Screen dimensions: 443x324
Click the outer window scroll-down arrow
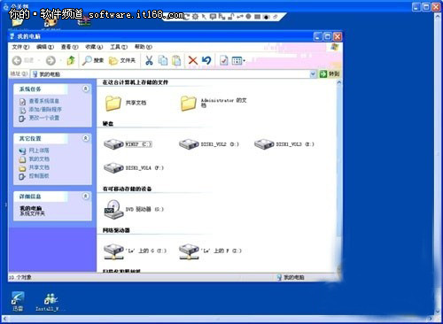[x=438, y=312]
